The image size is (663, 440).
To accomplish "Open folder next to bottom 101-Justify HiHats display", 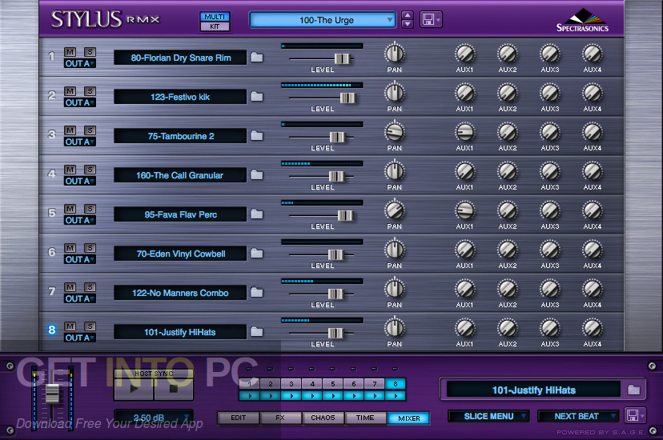I will click(x=633, y=390).
